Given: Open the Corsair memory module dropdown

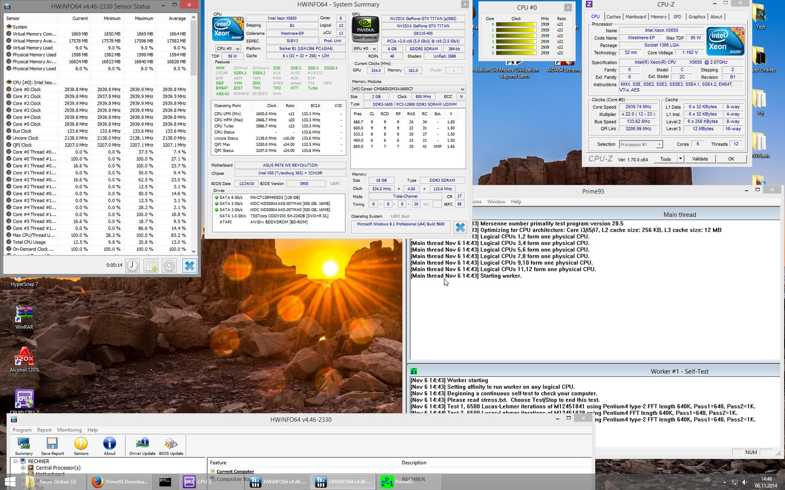Looking at the screenshot, I should click(x=408, y=89).
